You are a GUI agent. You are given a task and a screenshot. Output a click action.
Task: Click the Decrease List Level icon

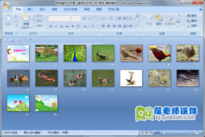click(x=119, y=18)
